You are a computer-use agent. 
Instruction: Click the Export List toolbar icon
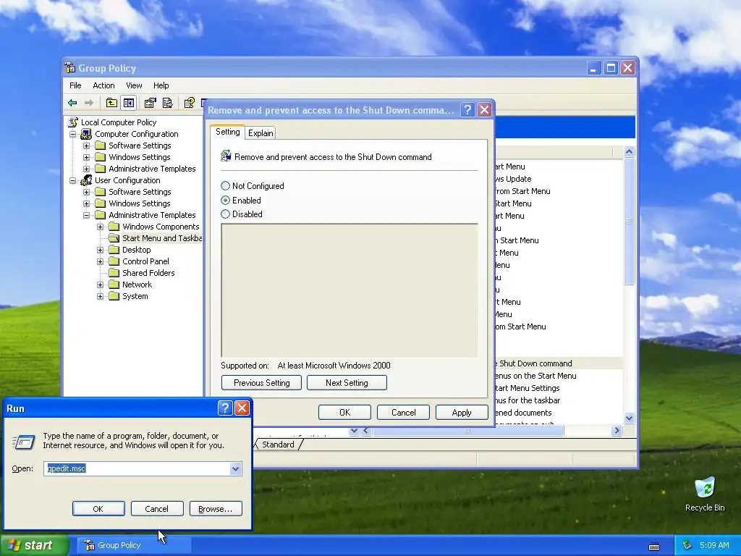(x=167, y=103)
